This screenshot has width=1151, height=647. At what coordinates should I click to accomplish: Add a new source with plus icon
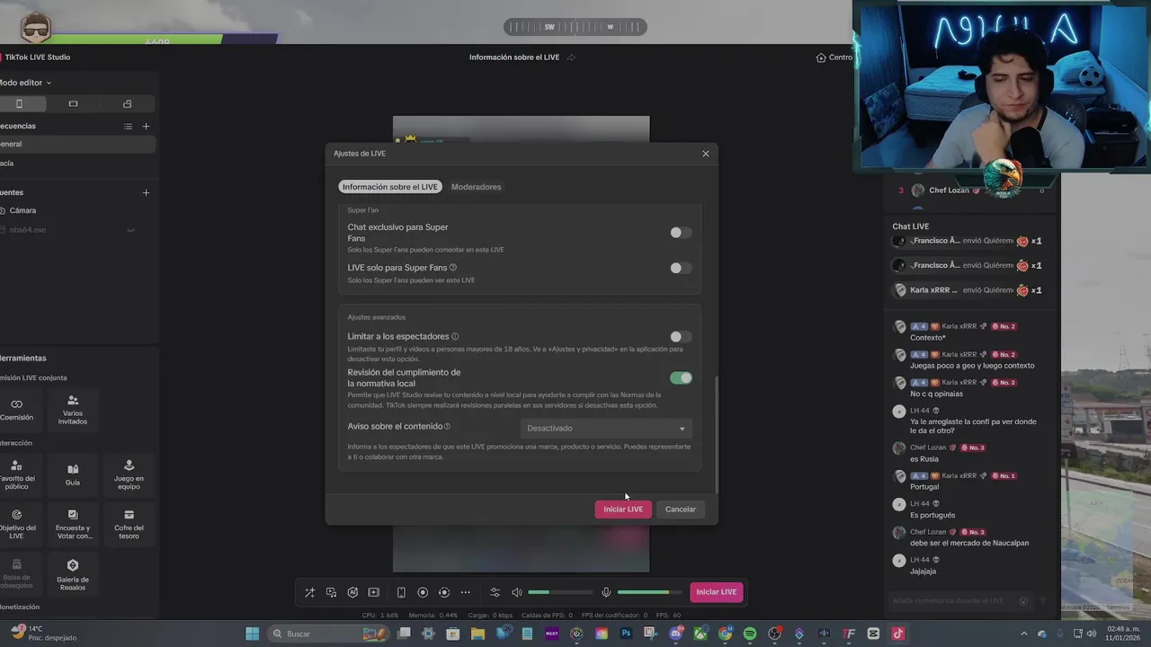coord(147,192)
